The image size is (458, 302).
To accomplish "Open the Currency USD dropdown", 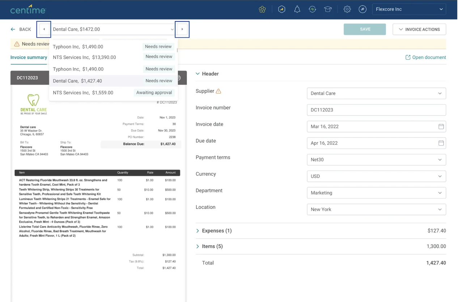I will click(376, 176).
